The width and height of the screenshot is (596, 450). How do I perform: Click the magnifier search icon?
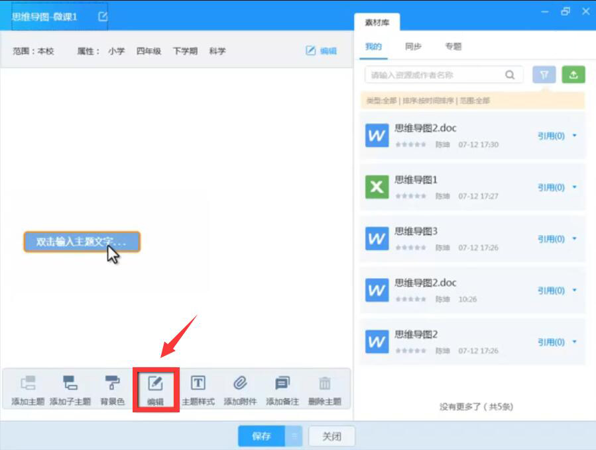pyautogui.click(x=510, y=75)
